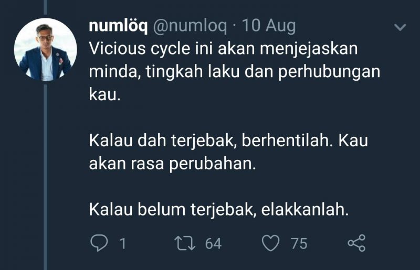420x270 pixels.
Task: Click the 10 Aug timestamp
Action: click(269, 26)
